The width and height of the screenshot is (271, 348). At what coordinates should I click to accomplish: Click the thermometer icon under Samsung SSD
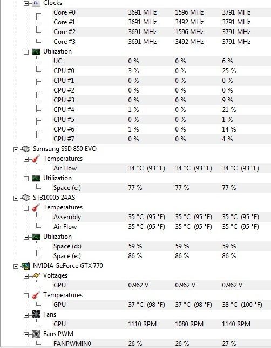click(36, 159)
